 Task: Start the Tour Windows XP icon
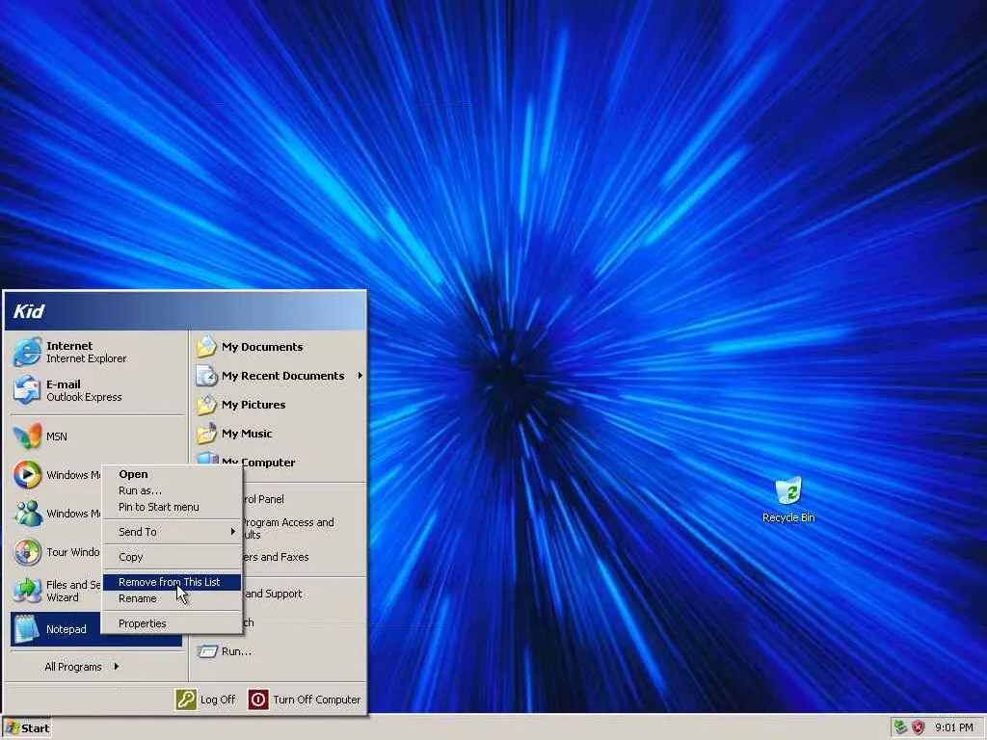coord(27,552)
